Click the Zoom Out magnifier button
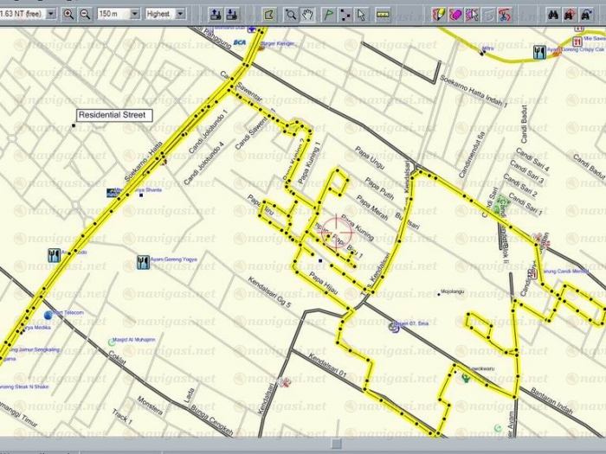This screenshot has width=606, height=454. (x=85, y=14)
